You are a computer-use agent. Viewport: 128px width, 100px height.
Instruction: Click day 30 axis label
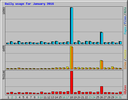pyautogui.click(x=116, y=97)
